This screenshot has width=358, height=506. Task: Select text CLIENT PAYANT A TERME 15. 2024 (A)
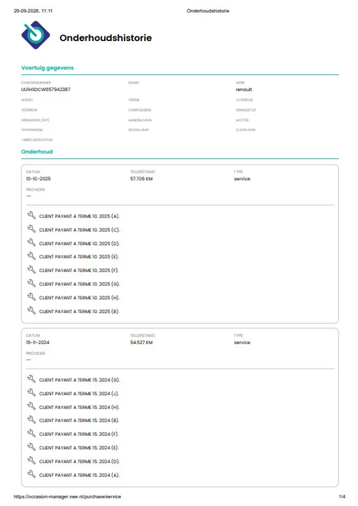79,475
